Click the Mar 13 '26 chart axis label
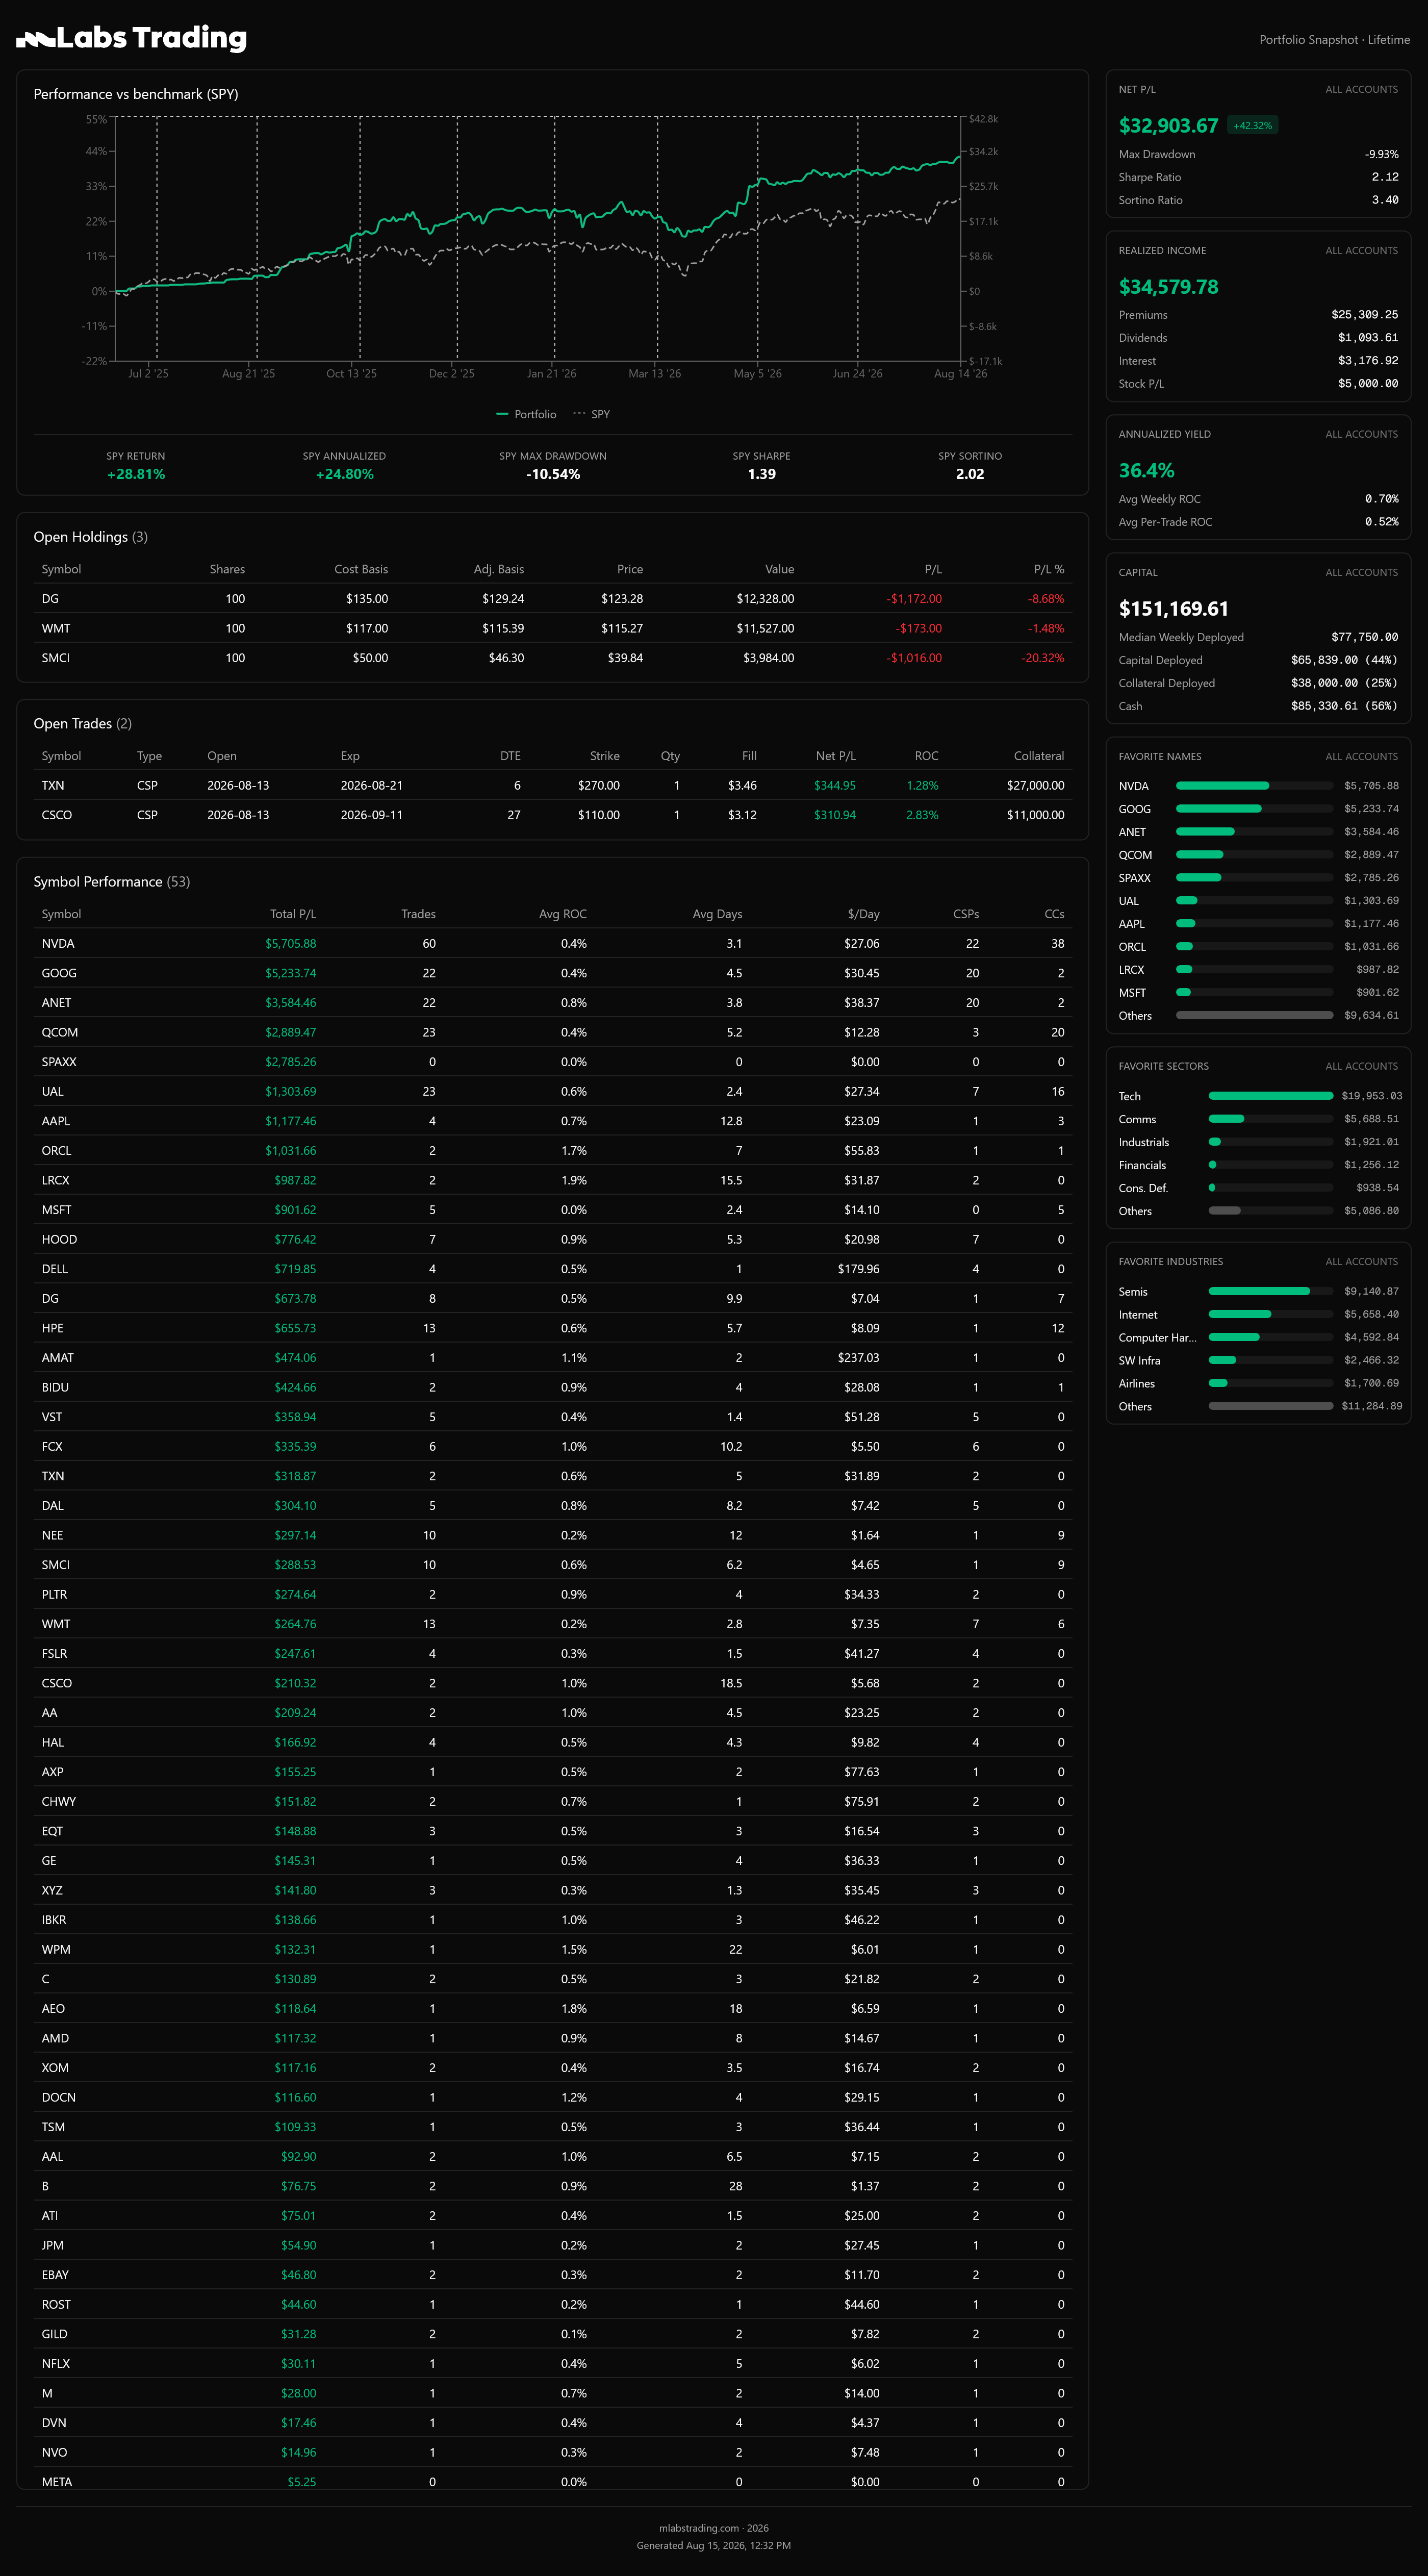The image size is (1428, 2576). pyautogui.click(x=654, y=374)
